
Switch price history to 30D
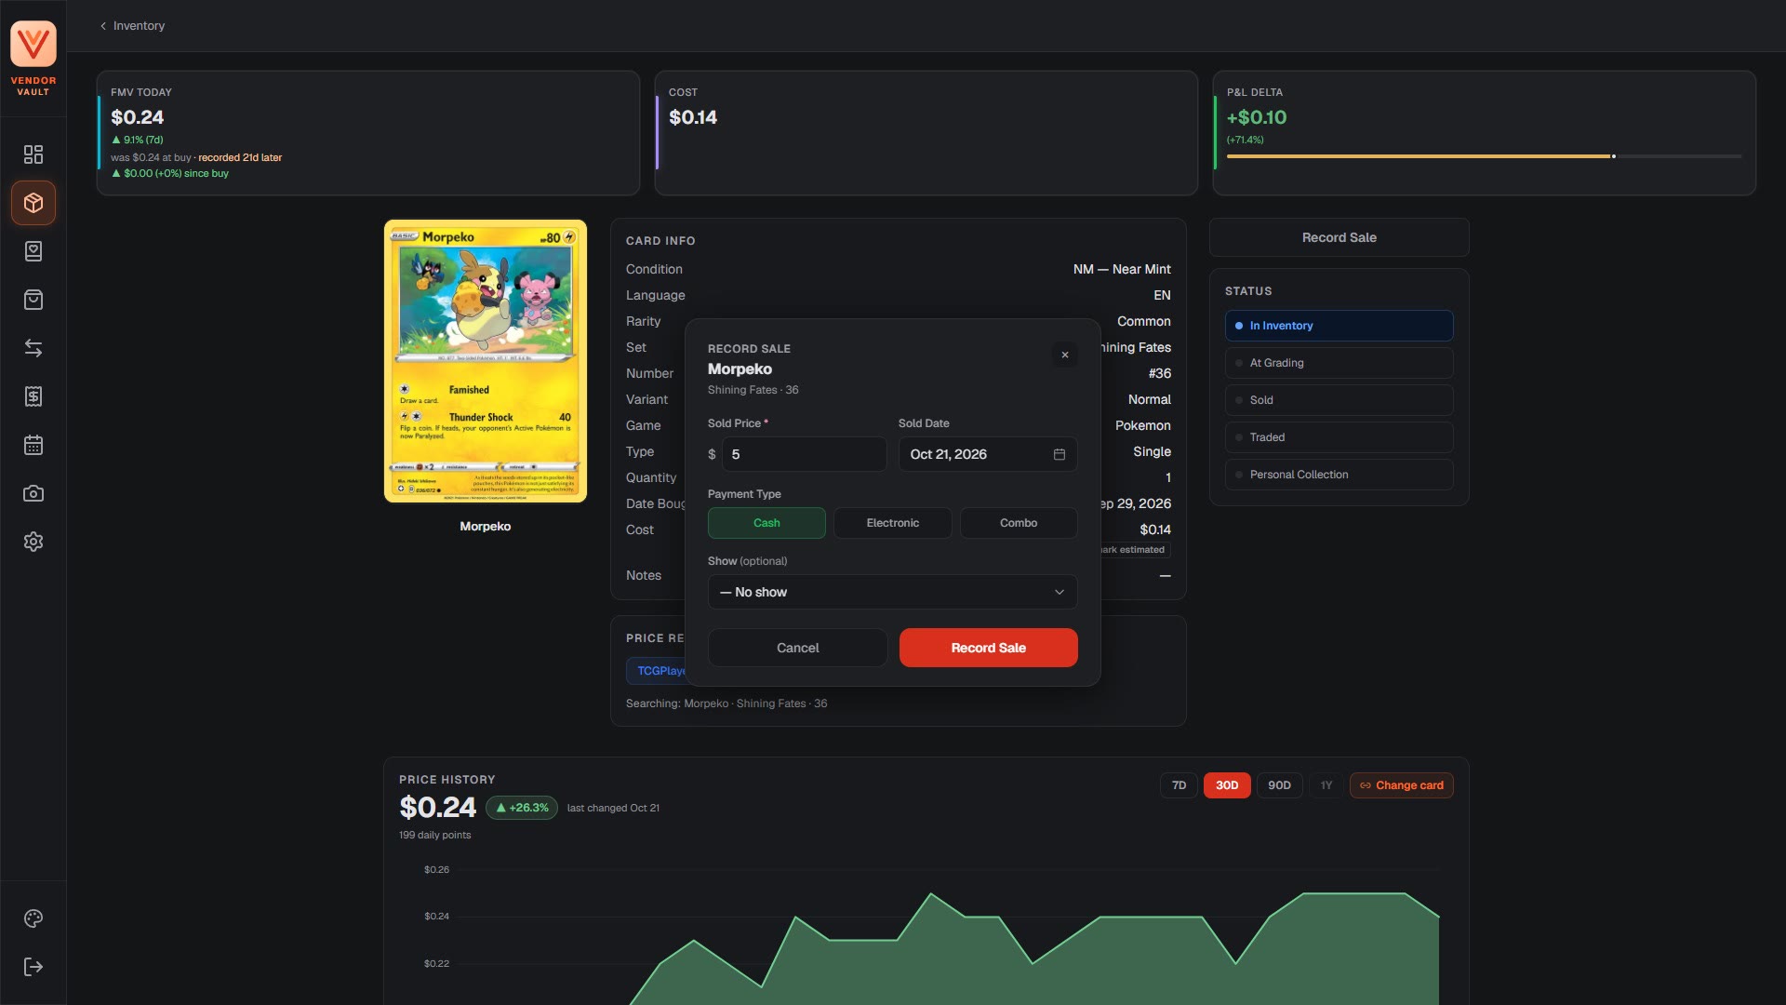point(1227,785)
